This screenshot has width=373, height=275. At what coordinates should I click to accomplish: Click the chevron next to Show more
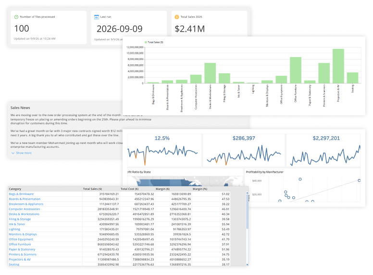pos(13,153)
